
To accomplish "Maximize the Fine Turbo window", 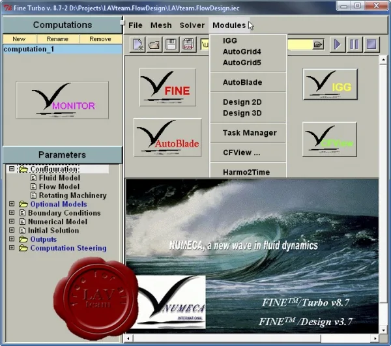I will (358, 5).
